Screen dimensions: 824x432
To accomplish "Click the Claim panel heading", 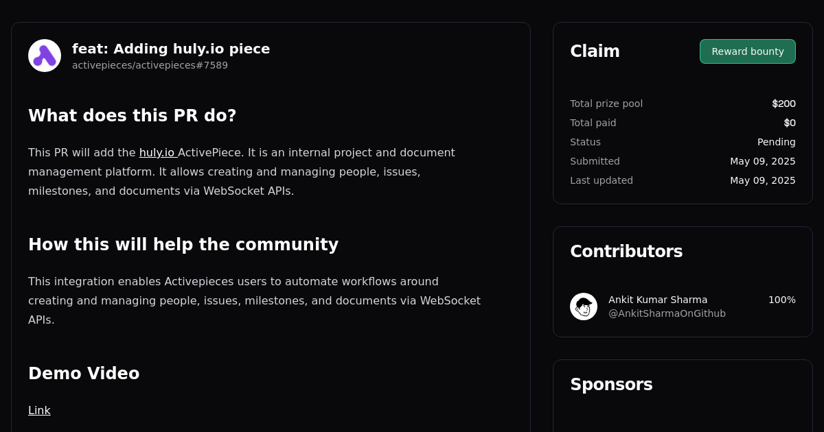I will coord(595,51).
